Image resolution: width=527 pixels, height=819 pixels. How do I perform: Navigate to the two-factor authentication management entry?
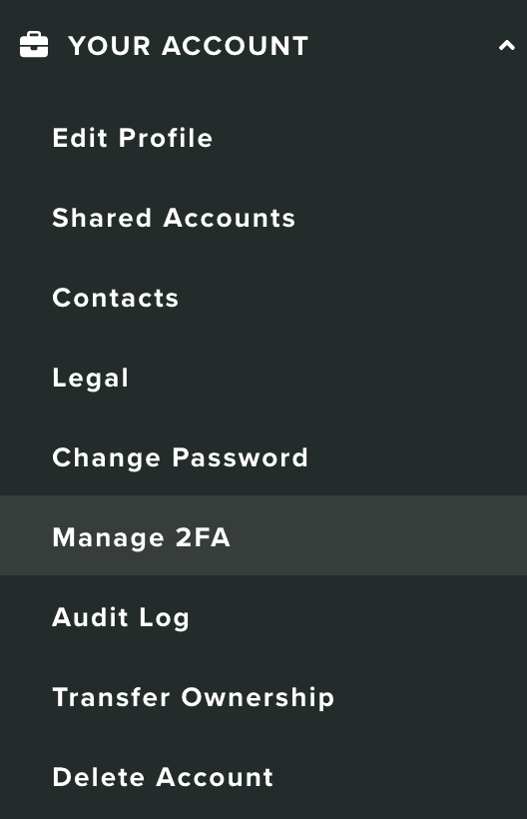click(x=263, y=535)
